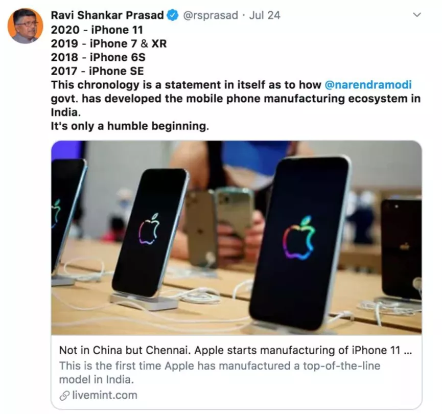Click the livemint.com source link

pos(105,396)
